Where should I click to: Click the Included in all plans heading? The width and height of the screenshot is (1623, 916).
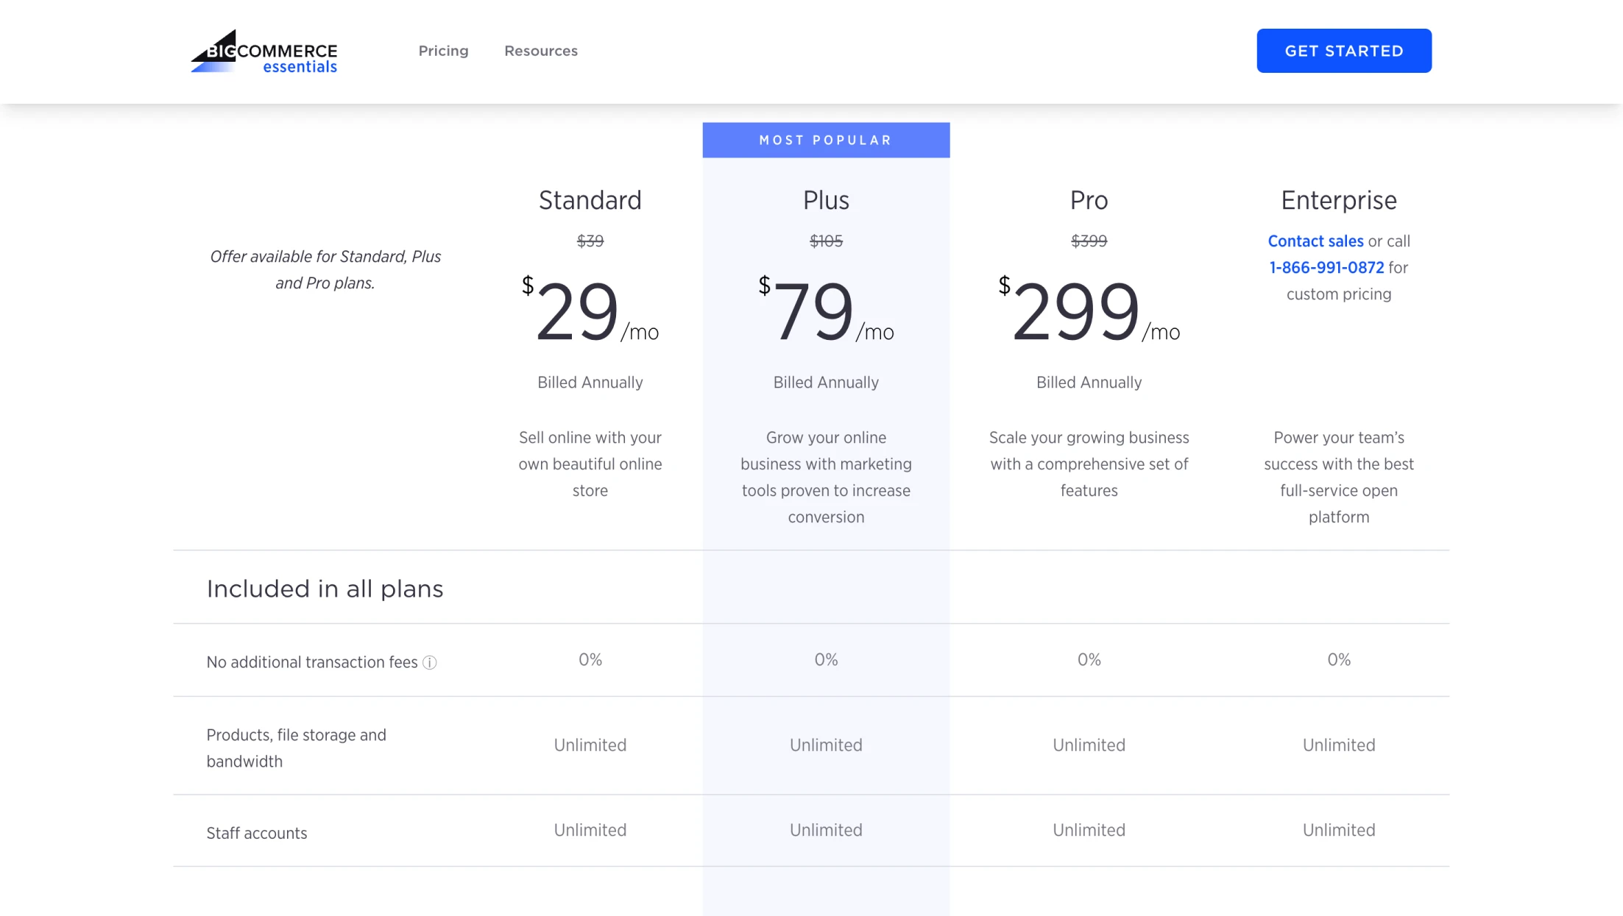click(325, 588)
